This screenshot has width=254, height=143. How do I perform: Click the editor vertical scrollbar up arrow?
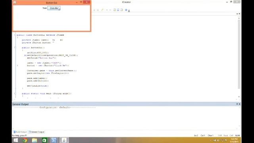[239, 18]
